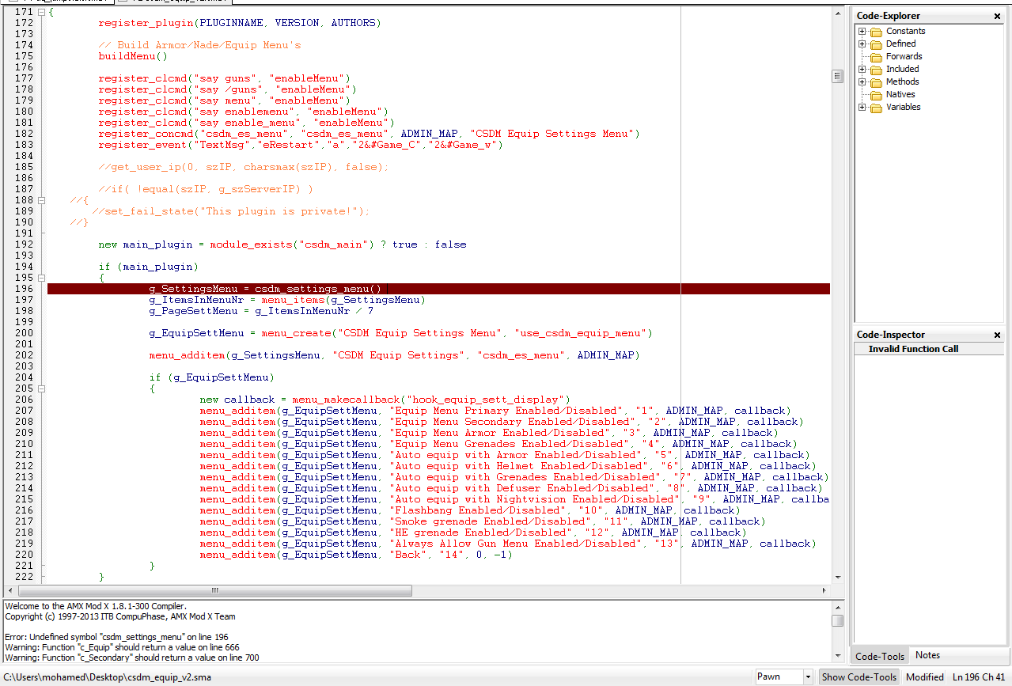The height and width of the screenshot is (686, 1012).
Task: Click the editor scrollbar up arrow
Action: tap(837, 13)
